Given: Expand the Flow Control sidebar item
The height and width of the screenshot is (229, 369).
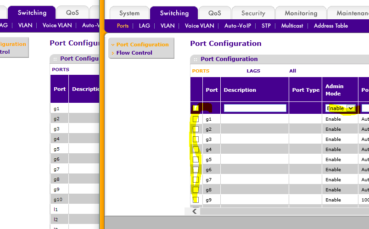Looking at the screenshot, I should click(134, 53).
